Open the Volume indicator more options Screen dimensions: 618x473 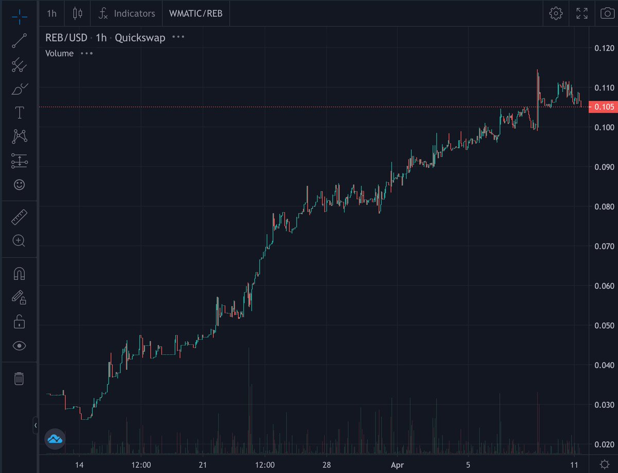point(86,53)
